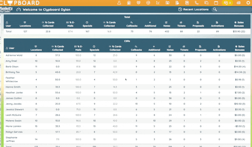Select the Jessica Stewart row name
252x147 pixels.
(14, 109)
